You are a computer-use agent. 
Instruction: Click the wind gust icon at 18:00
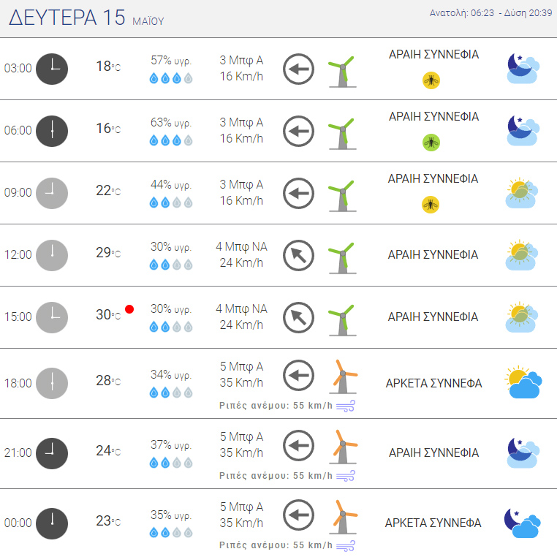[x=346, y=406]
